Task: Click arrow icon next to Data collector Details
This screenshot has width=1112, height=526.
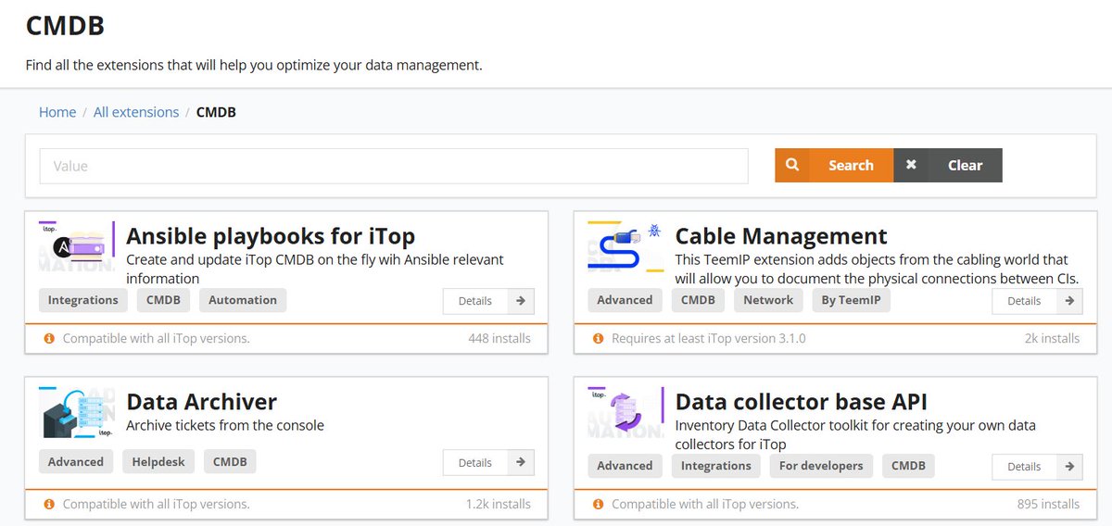Action: click(x=1069, y=467)
